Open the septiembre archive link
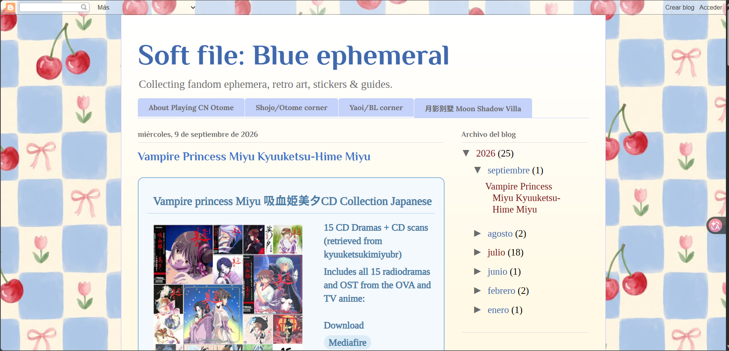The image size is (729, 351). tap(509, 170)
